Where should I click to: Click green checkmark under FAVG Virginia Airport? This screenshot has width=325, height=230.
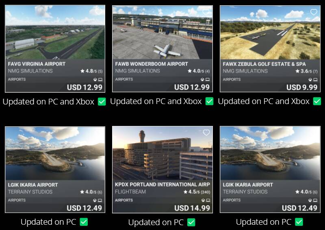tap(102, 102)
